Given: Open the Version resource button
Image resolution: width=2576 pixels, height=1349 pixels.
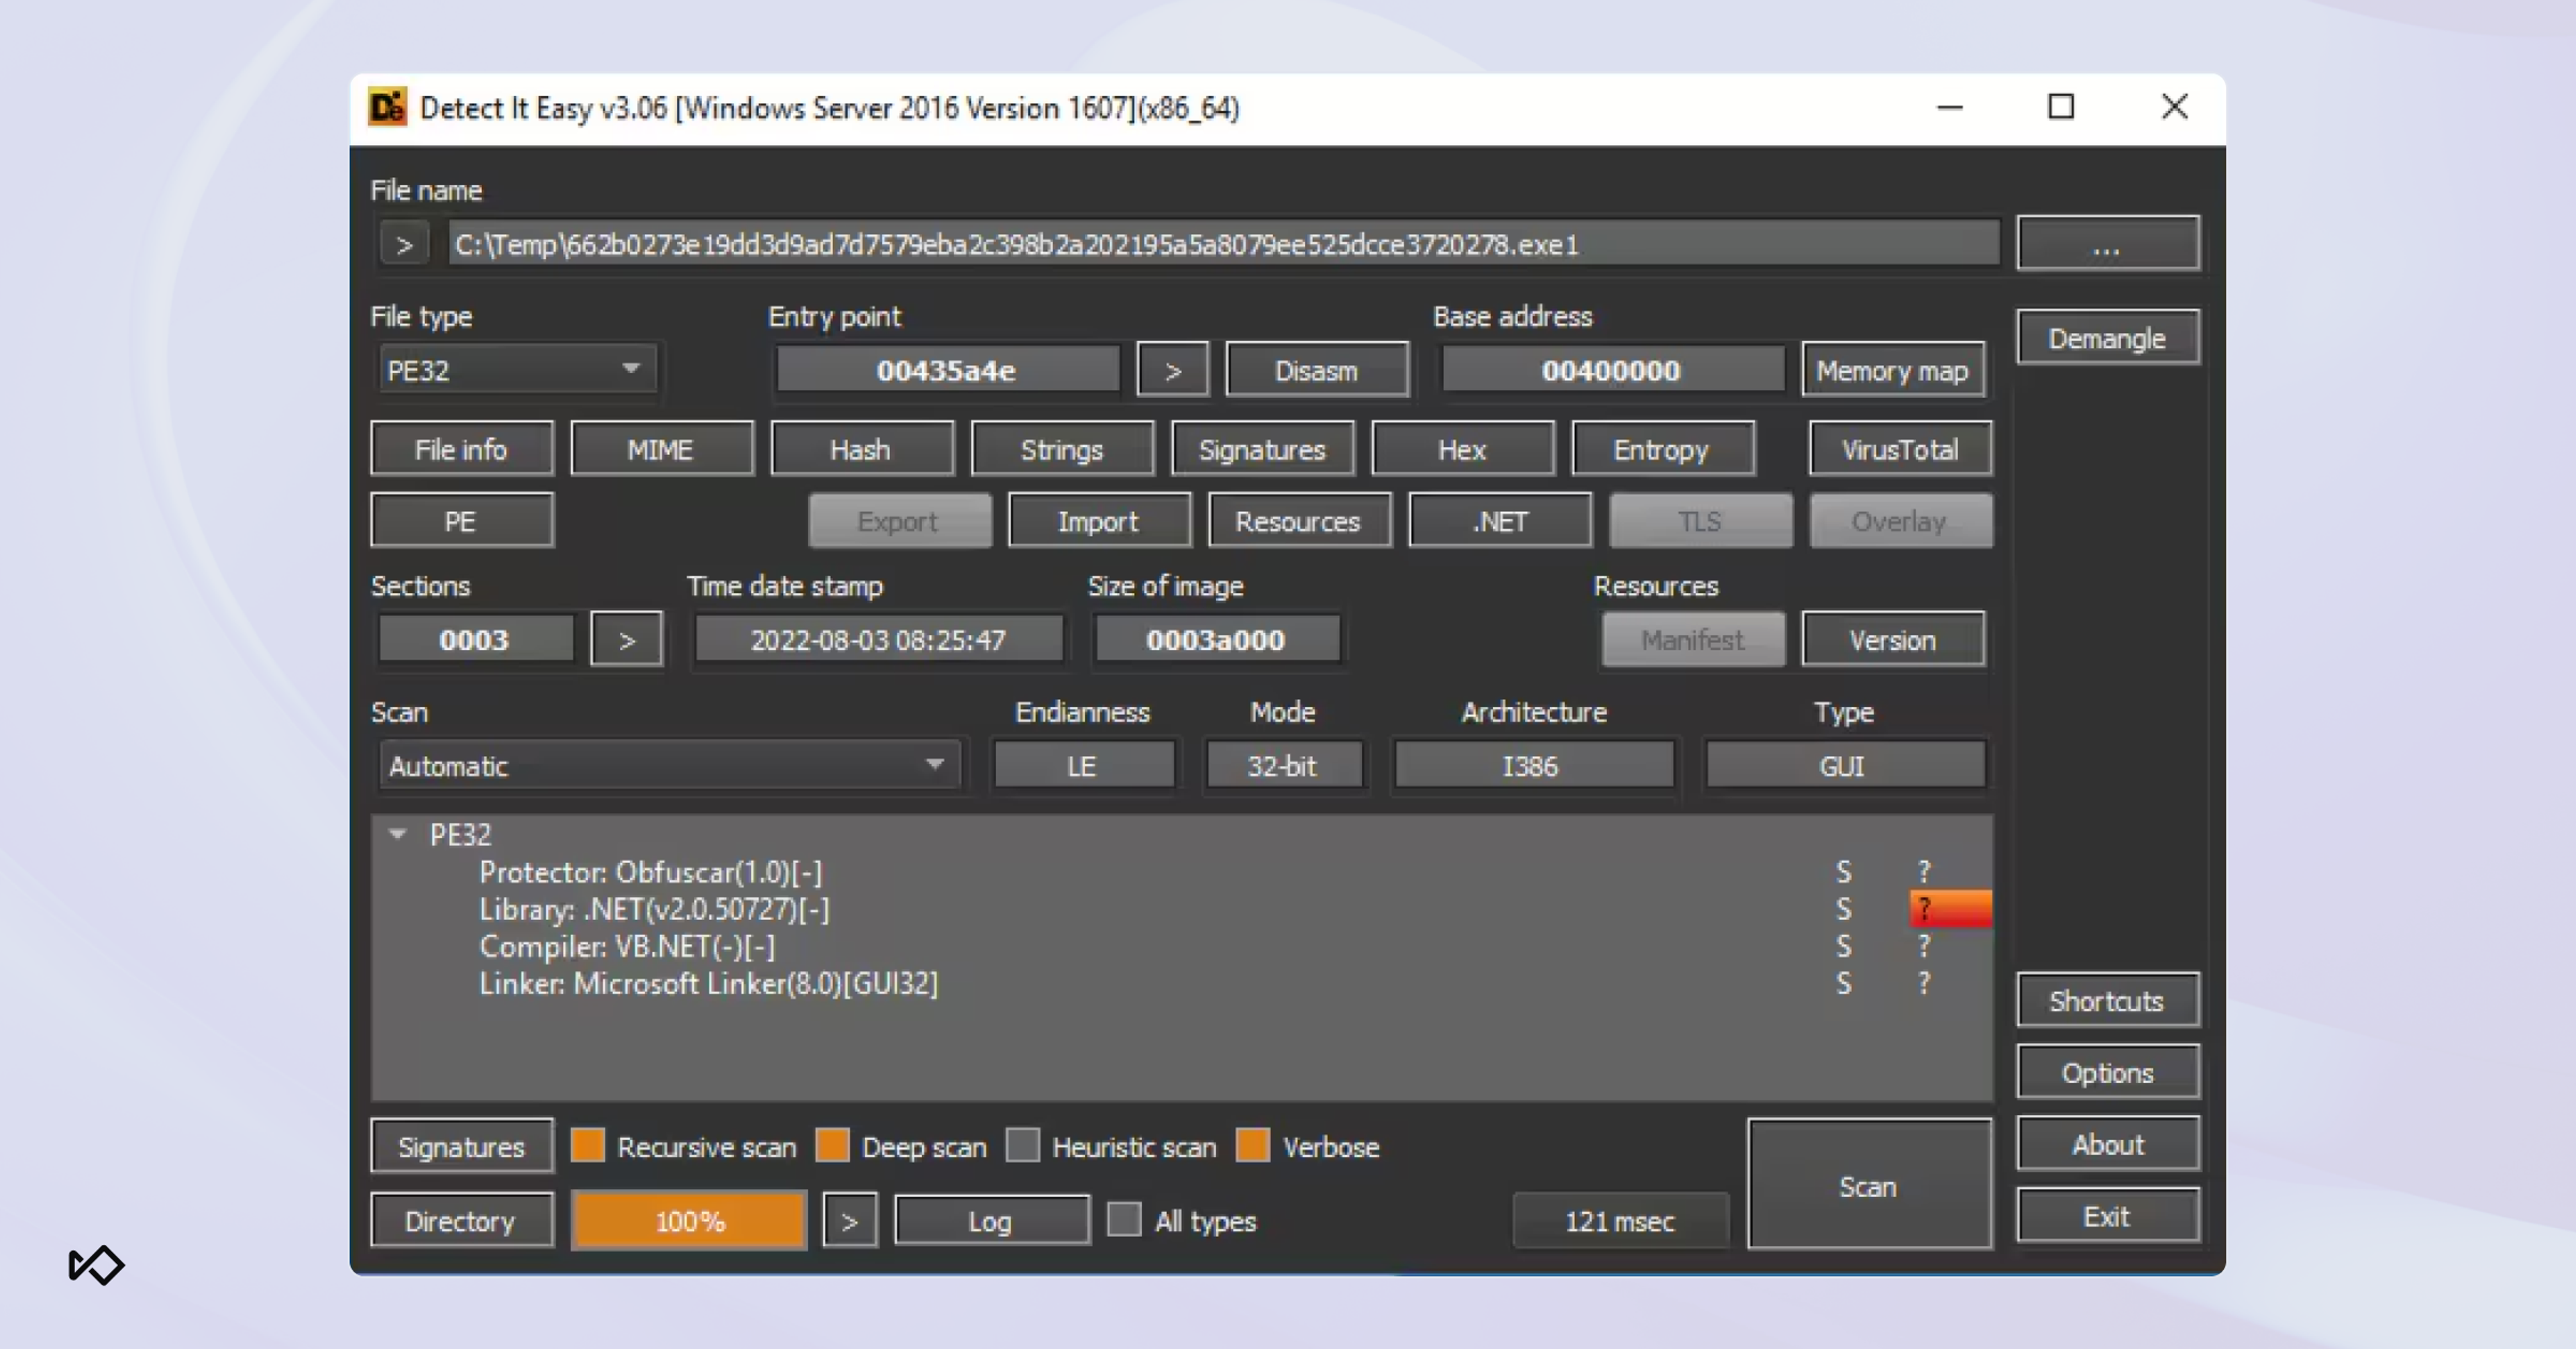Looking at the screenshot, I should 1893,640.
